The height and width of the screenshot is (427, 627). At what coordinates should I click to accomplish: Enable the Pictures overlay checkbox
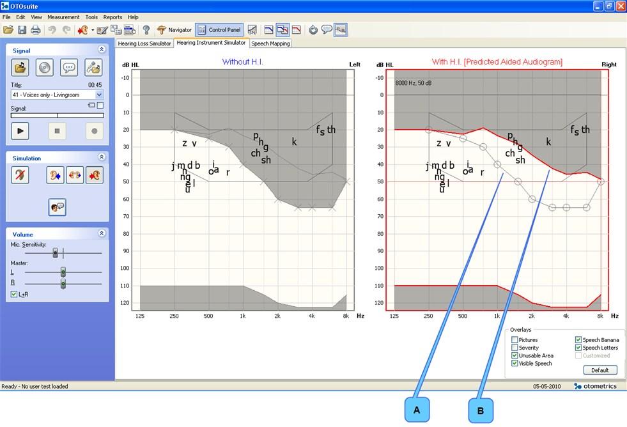(515, 340)
